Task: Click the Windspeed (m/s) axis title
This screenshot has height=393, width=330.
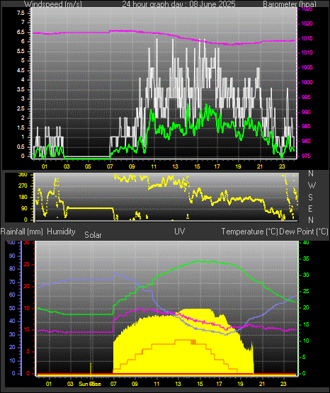Action: tap(52, 4)
